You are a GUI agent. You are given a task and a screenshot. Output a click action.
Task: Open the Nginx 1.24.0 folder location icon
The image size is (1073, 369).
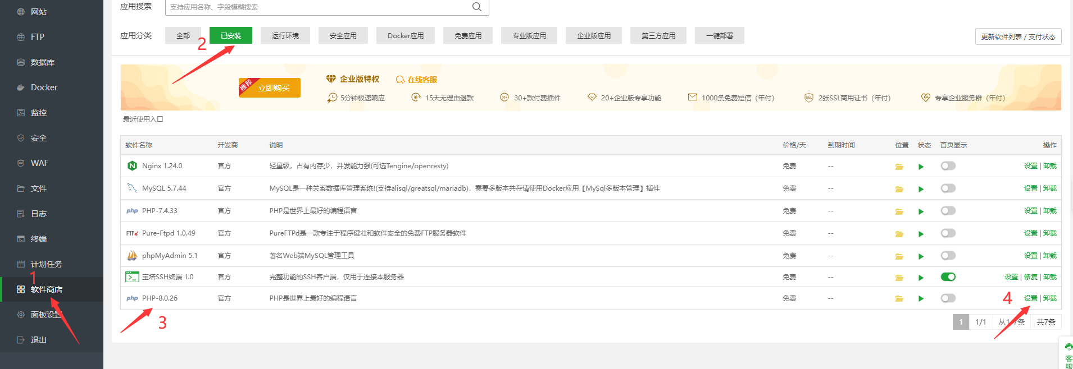(899, 167)
